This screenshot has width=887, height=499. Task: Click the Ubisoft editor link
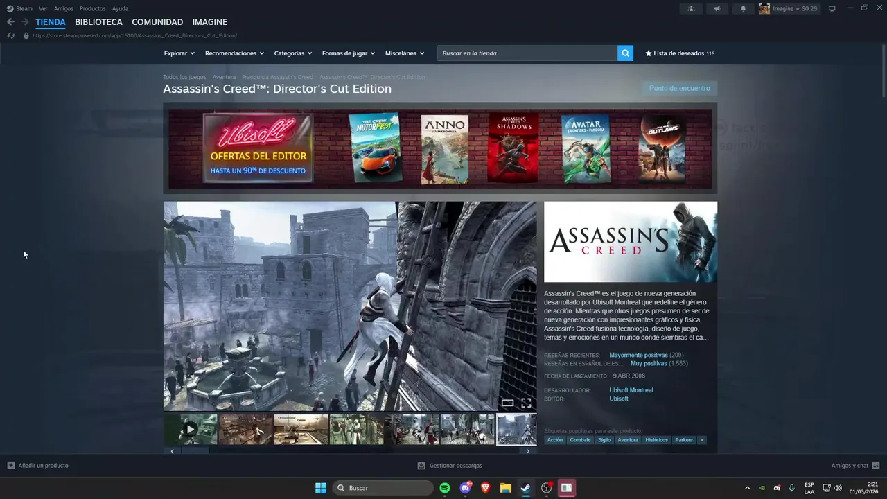[x=619, y=399]
